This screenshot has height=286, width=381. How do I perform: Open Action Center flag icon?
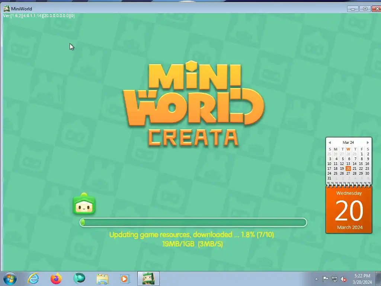click(325, 279)
